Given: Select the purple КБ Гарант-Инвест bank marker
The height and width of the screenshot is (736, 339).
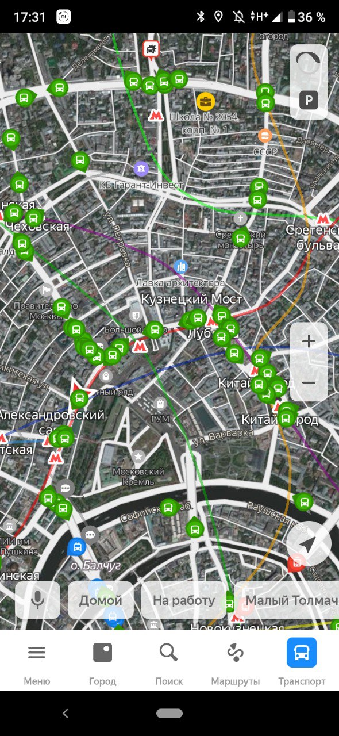Looking at the screenshot, I should (x=141, y=168).
